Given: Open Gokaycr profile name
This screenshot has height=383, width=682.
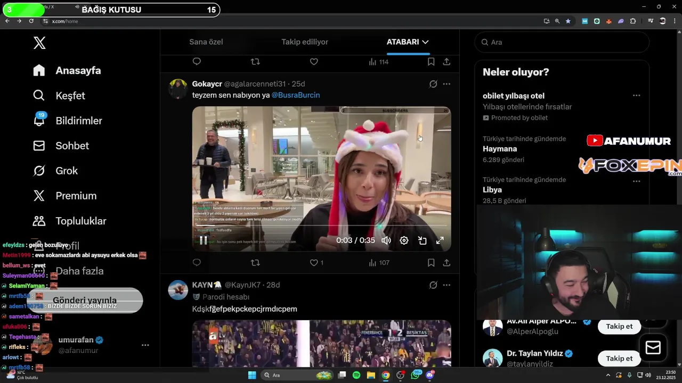Looking at the screenshot, I should (x=207, y=84).
